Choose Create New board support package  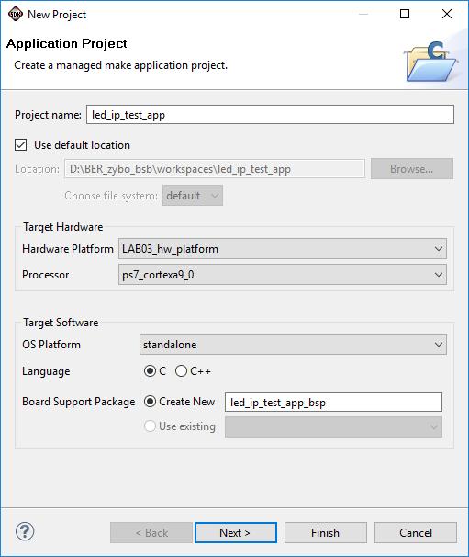tap(151, 402)
